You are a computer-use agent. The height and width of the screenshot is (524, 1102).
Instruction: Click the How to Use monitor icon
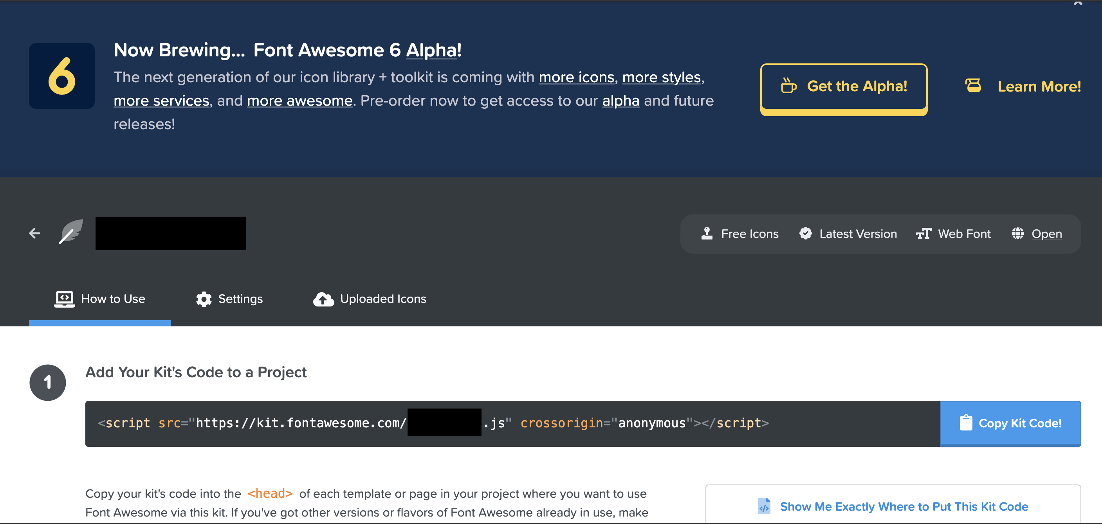click(x=63, y=299)
